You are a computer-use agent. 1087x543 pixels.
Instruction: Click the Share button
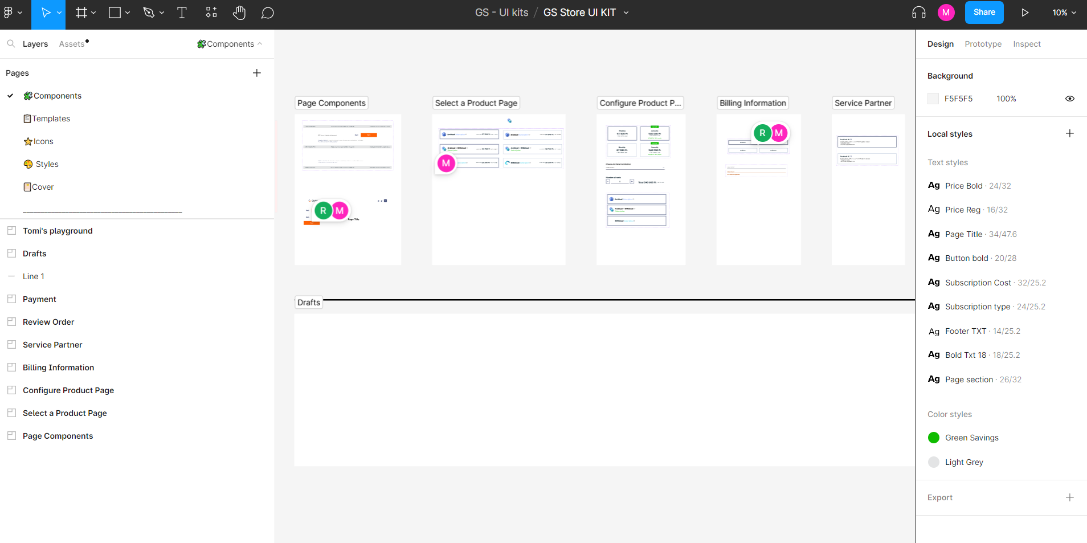984,13
